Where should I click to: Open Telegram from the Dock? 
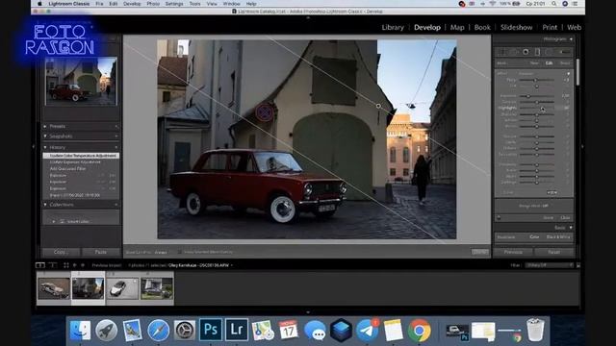click(x=368, y=330)
